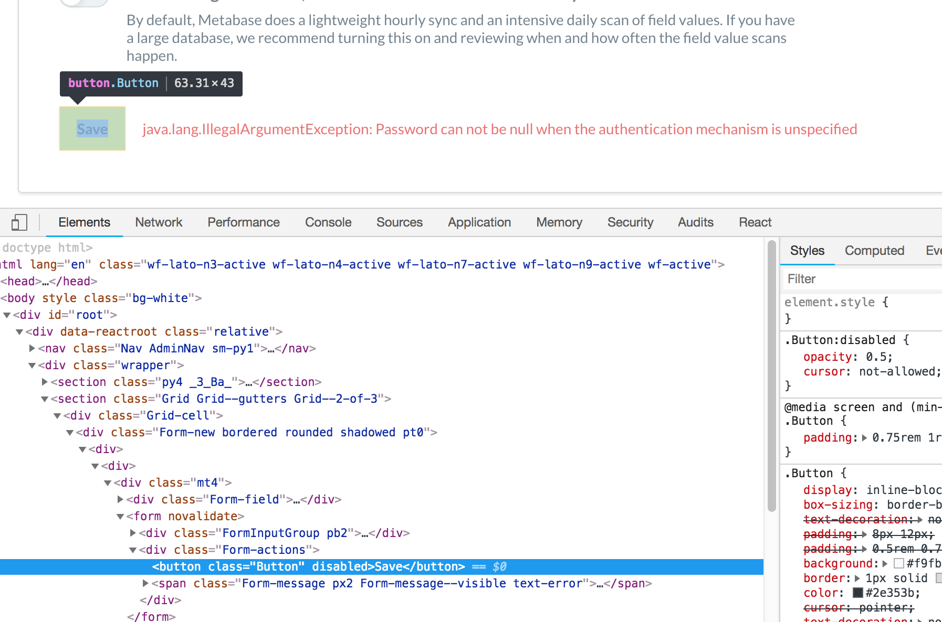Open the Computed styles tab
Viewport: 942px width, 622px height.
[x=874, y=250]
